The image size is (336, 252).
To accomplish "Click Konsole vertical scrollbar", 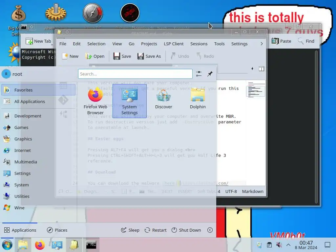I will [316, 126].
